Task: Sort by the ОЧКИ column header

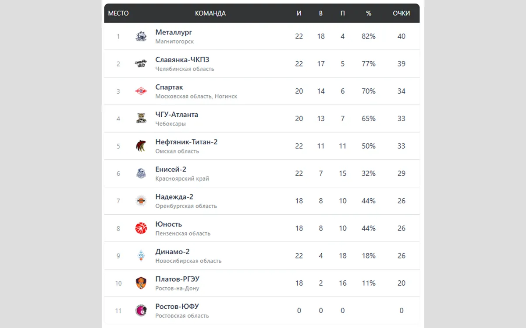Action: tap(401, 14)
